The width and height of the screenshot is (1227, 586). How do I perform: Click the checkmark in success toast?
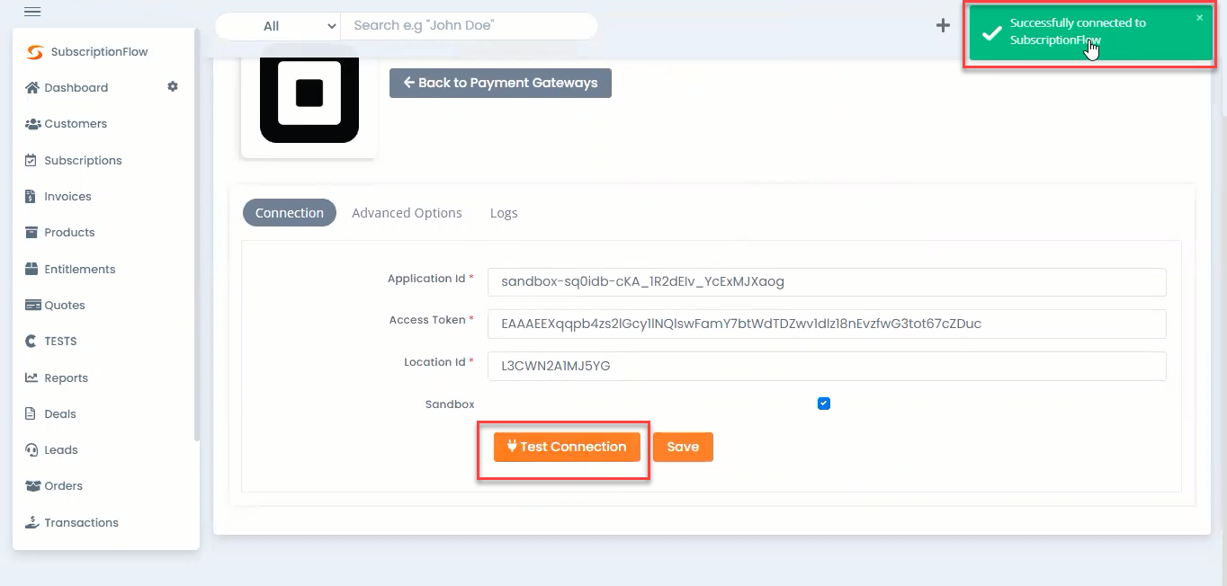click(991, 33)
